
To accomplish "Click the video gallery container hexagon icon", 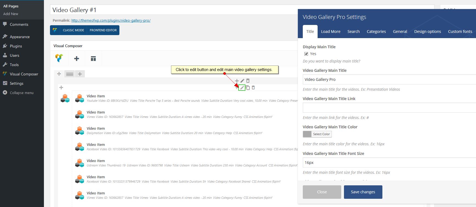I will (65, 98).
